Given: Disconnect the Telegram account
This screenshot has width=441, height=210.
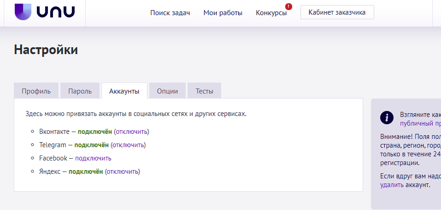Looking at the screenshot, I should pos(128,145).
